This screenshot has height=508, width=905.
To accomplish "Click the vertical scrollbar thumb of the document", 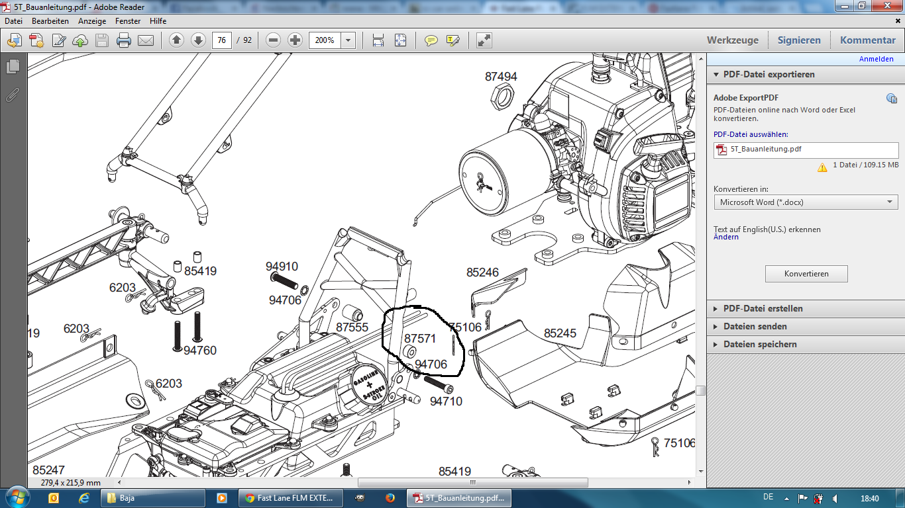I will (700, 390).
